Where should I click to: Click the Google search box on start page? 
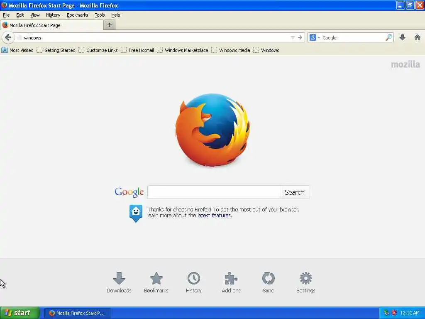[214, 192]
